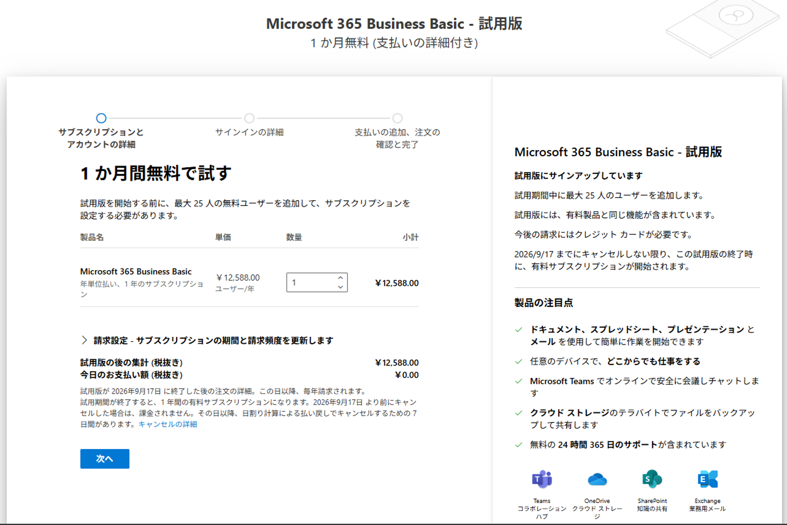Click the 小計 column header
This screenshot has width=787, height=525.
(411, 237)
